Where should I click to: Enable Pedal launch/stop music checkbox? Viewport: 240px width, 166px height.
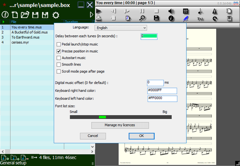click(x=59, y=44)
